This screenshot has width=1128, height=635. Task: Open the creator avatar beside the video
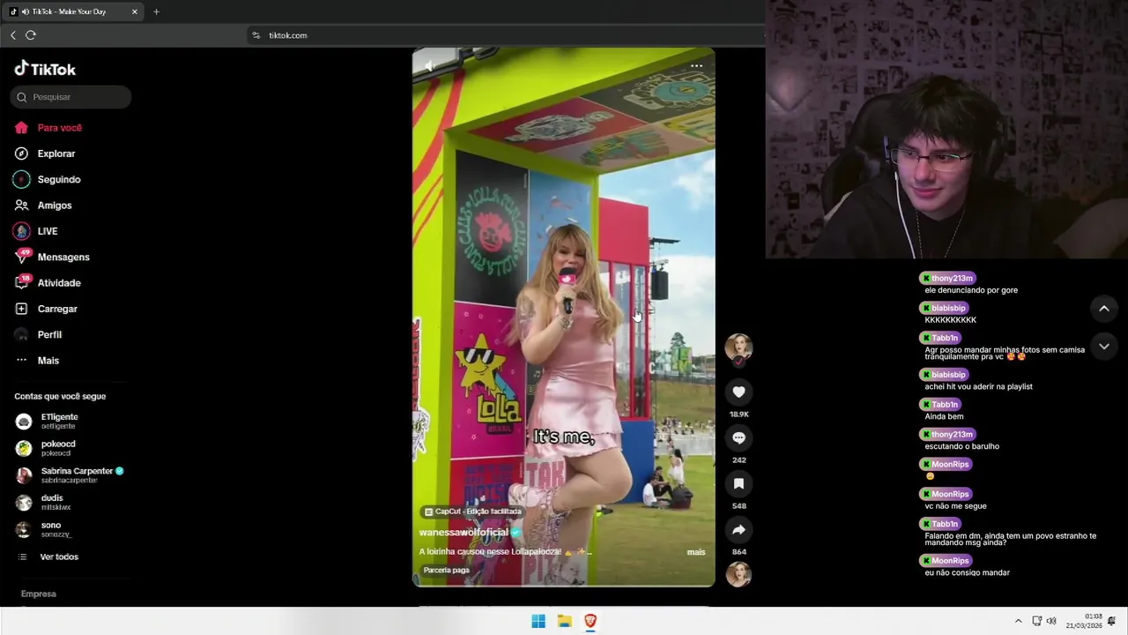click(738, 347)
